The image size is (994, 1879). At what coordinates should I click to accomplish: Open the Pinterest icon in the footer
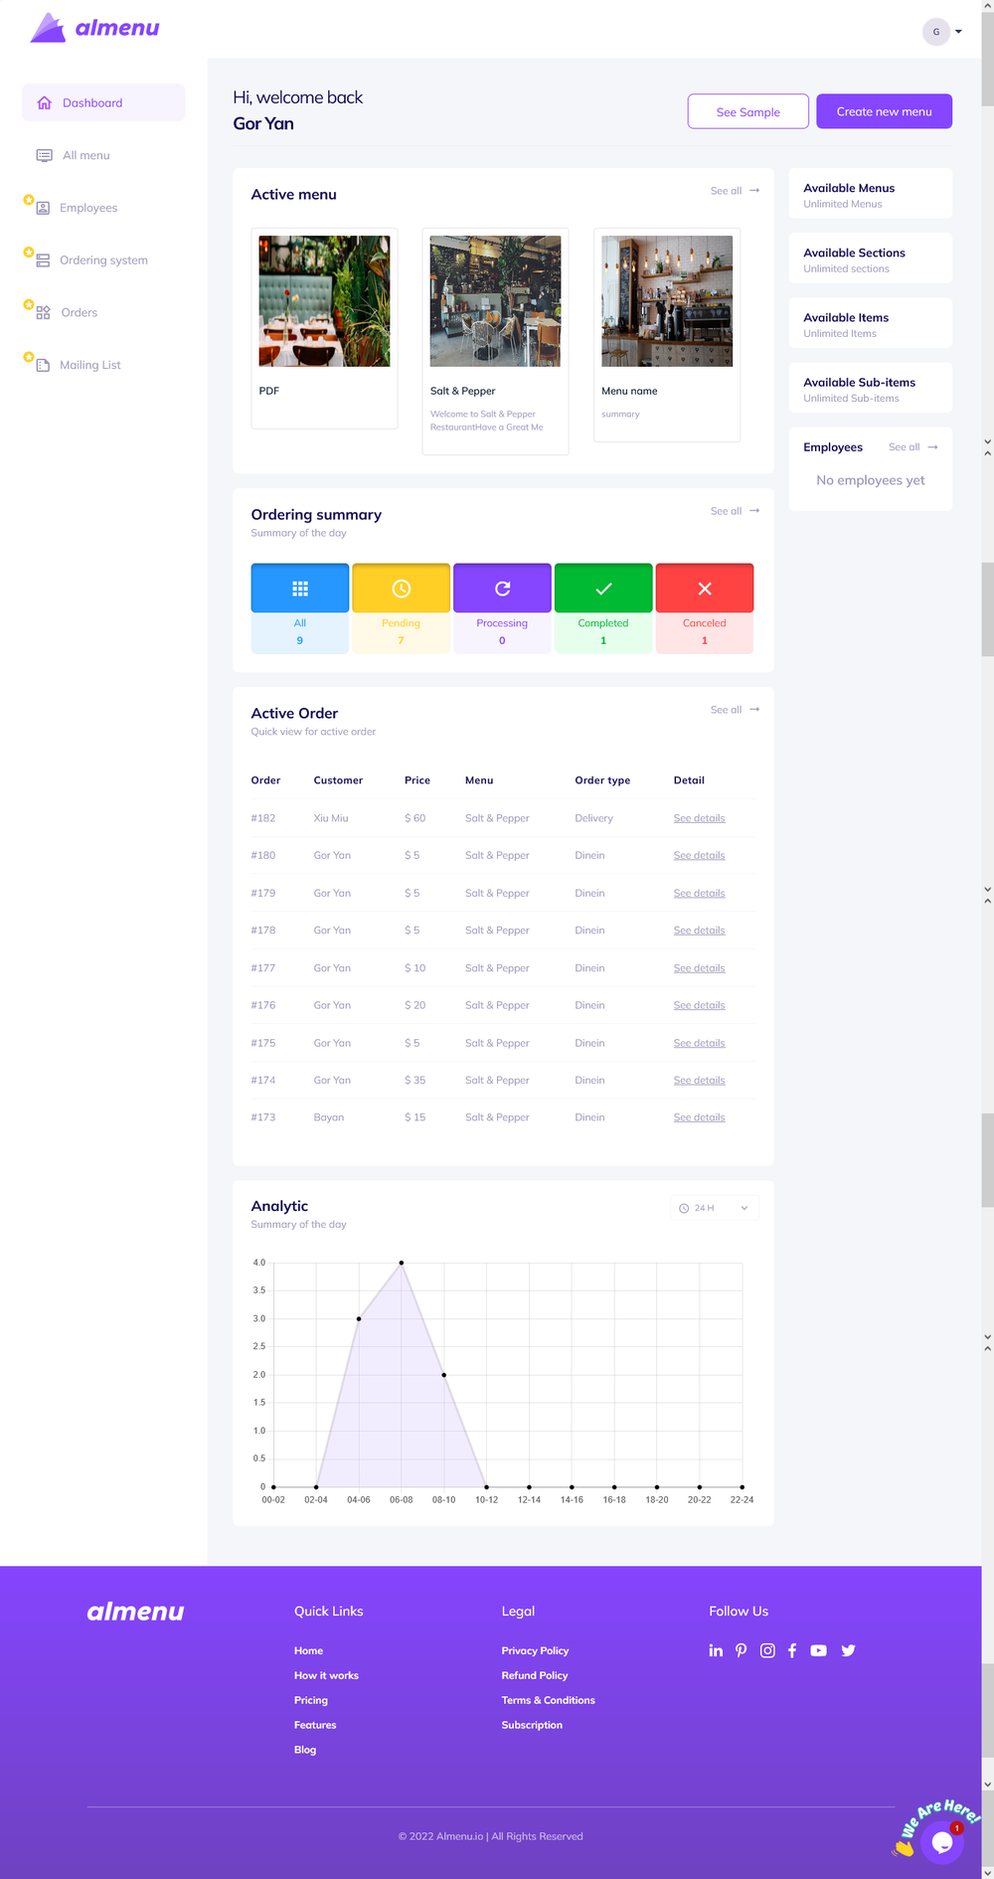741,1650
